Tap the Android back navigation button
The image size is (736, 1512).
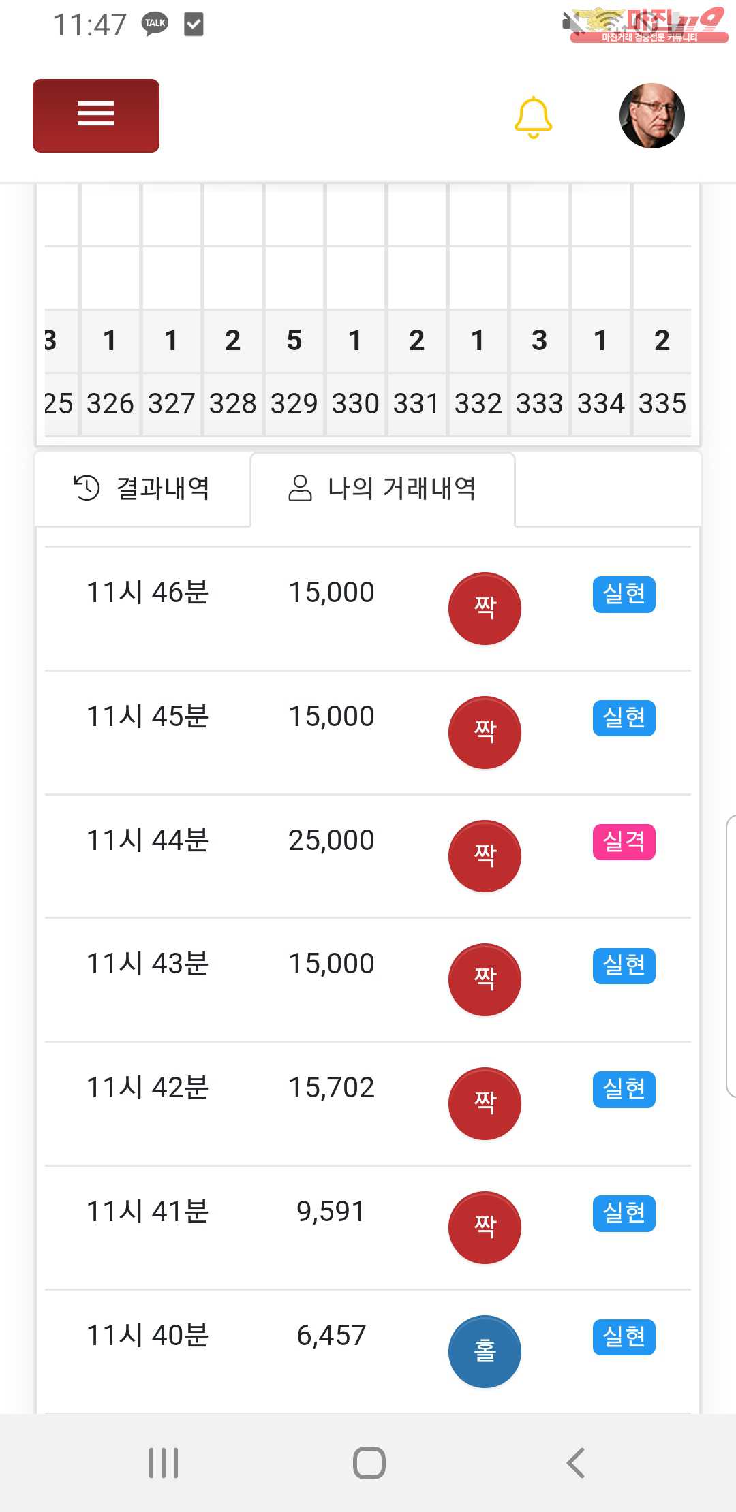576,1462
